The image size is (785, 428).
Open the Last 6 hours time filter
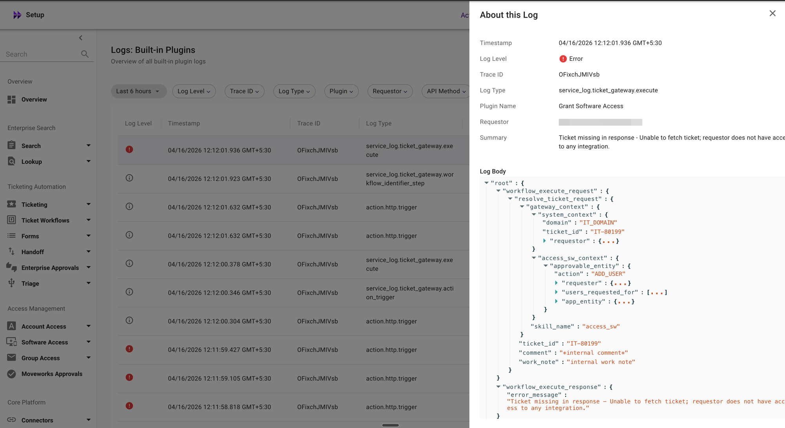pos(139,91)
